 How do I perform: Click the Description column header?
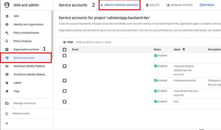[214, 50]
